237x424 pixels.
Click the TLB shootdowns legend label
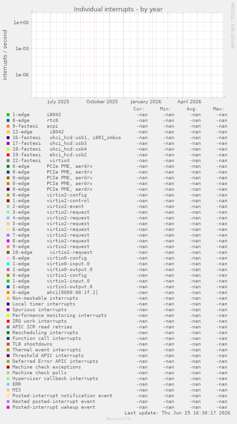point(32,344)
